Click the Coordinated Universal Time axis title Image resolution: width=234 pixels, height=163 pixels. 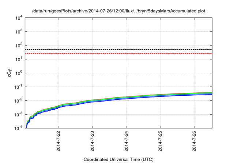[x=118, y=159]
